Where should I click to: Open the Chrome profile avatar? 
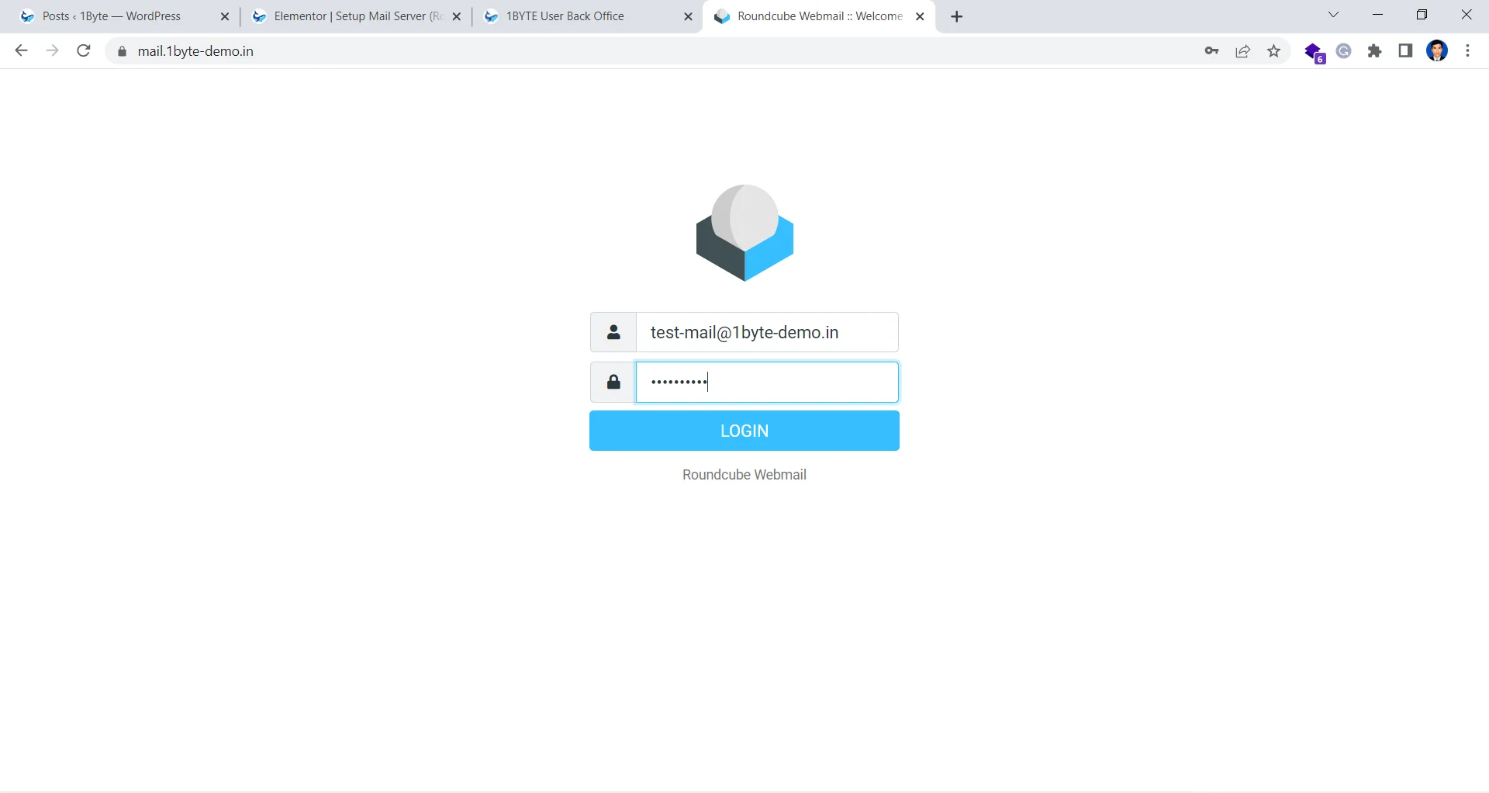pos(1437,51)
